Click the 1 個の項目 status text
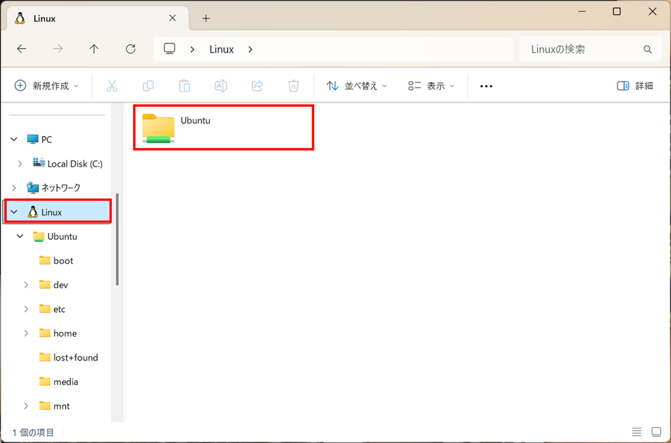 point(33,433)
